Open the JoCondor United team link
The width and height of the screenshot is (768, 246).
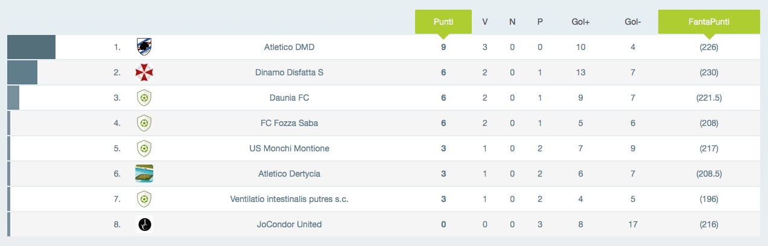(x=290, y=224)
